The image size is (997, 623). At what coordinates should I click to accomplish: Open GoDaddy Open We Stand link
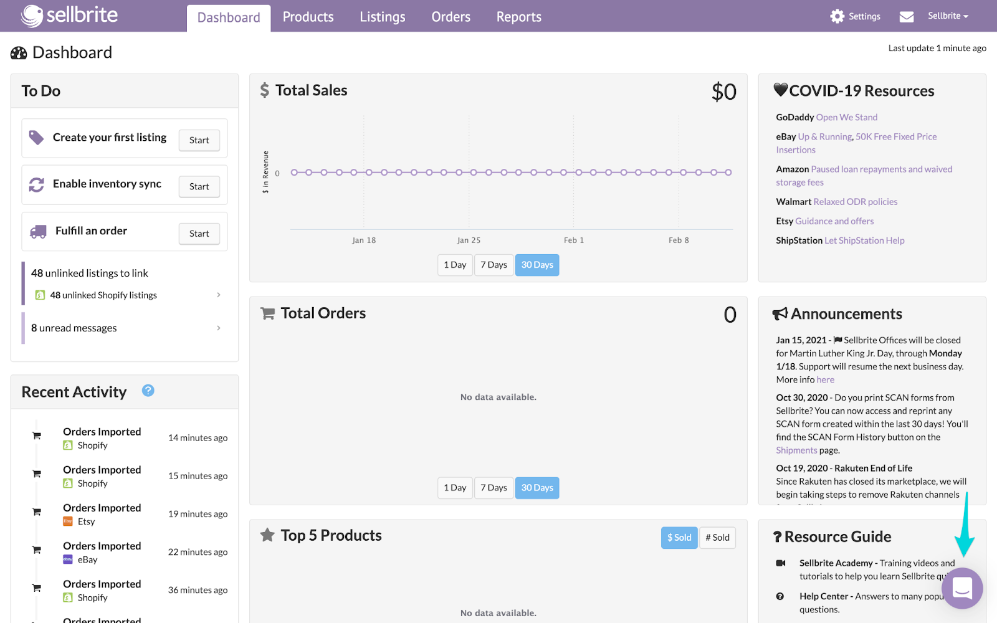pyautogui.click(x=847, y=117)
